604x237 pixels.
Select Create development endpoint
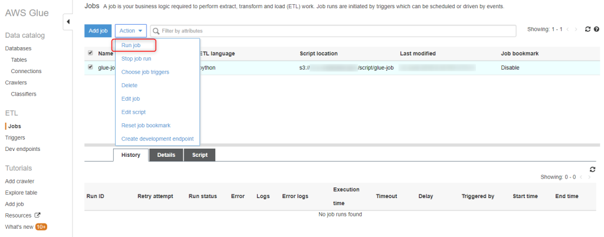[x=157, y=139]
